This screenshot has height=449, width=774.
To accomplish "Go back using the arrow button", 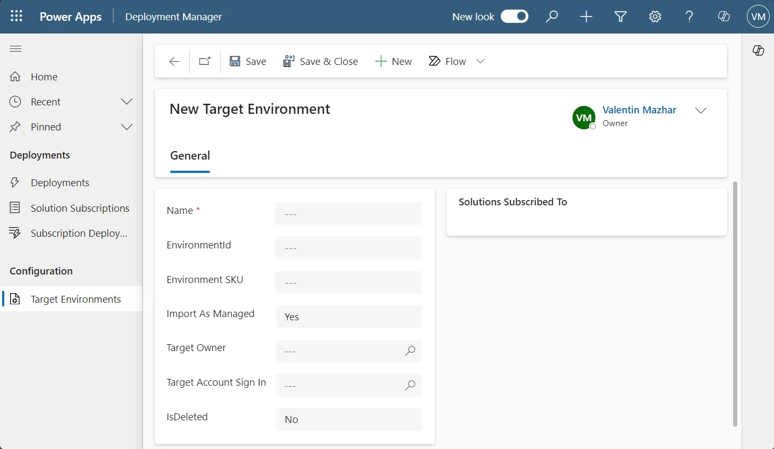I will 174,62.
